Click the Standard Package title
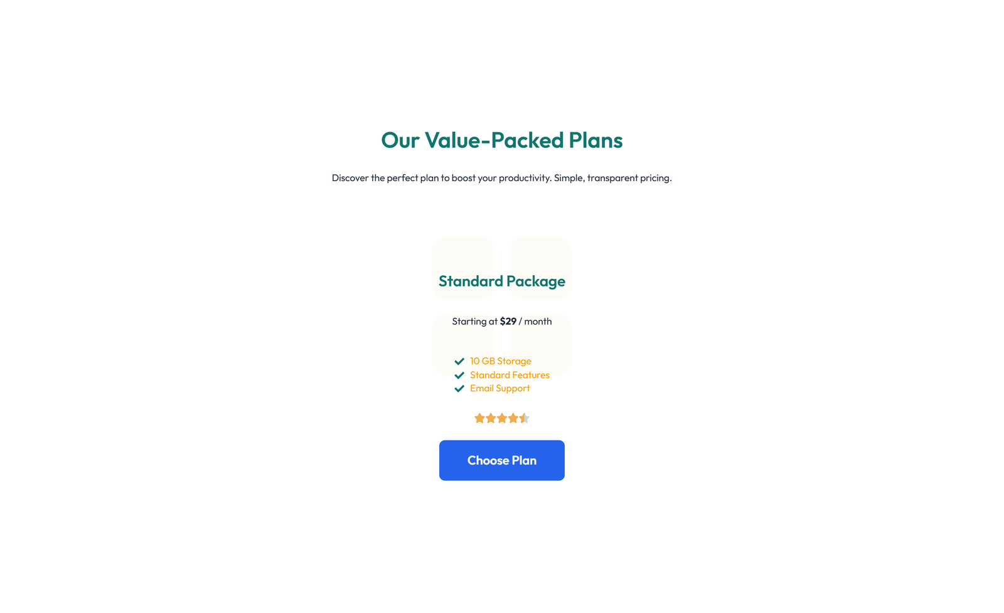The height and width of the screenshot is (613, 1004). click(501, 281)
